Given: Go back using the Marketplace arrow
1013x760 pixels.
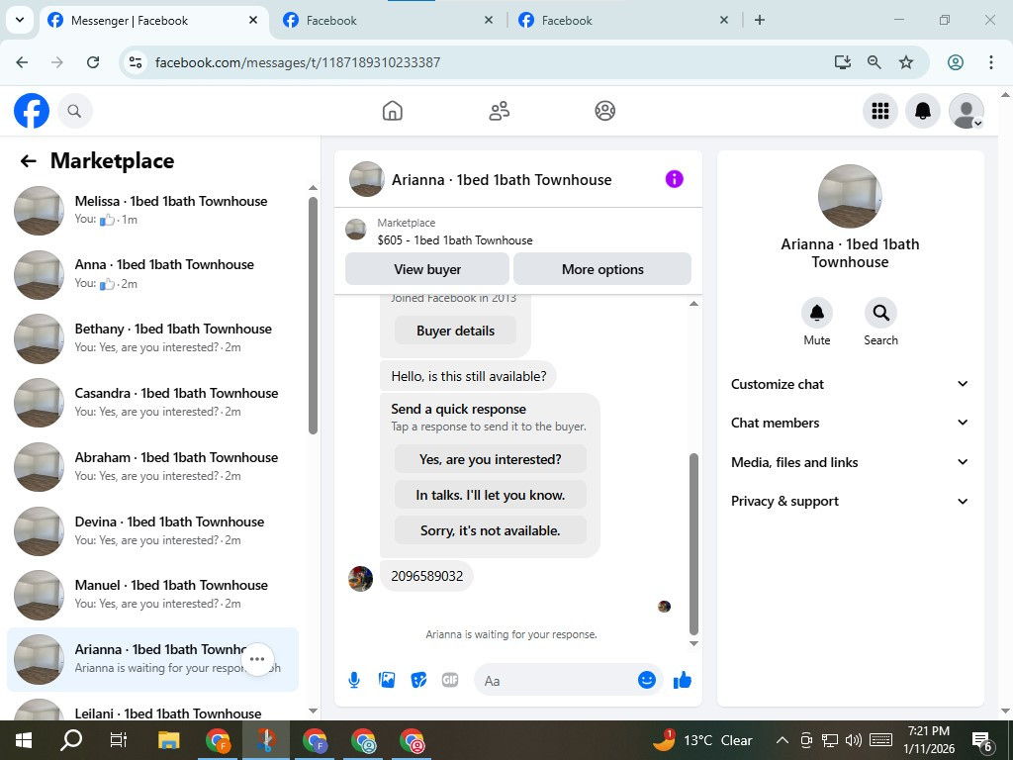Looking at the screenshot, I should pos(28,161).
